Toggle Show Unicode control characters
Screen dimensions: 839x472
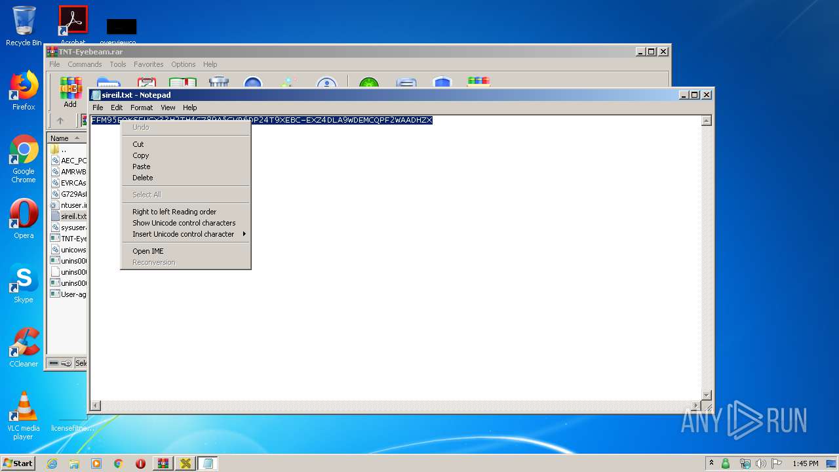[x=186, y=223]
